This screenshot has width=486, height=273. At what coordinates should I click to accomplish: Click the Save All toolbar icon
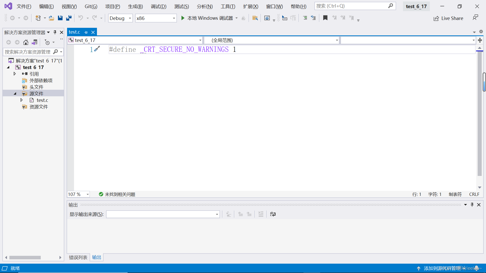click(69, 18)
